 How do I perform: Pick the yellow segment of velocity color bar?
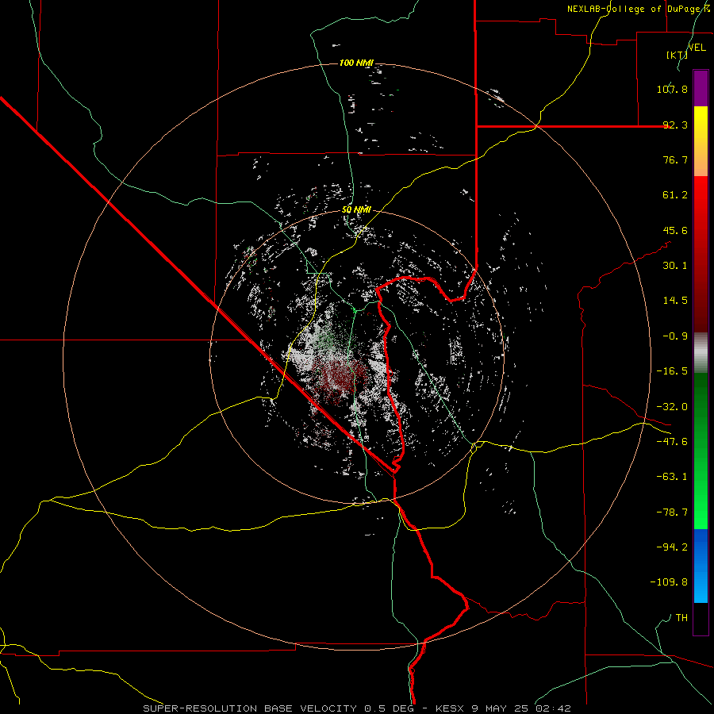(x=701, y=125)
